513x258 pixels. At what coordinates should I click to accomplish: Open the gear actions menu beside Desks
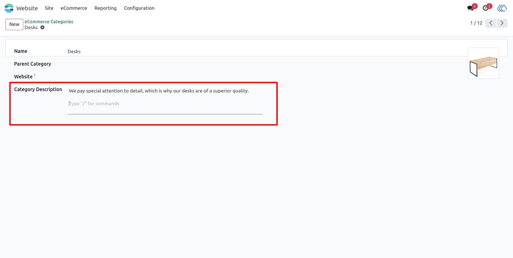pyautogui.click(x=42, y=27)
